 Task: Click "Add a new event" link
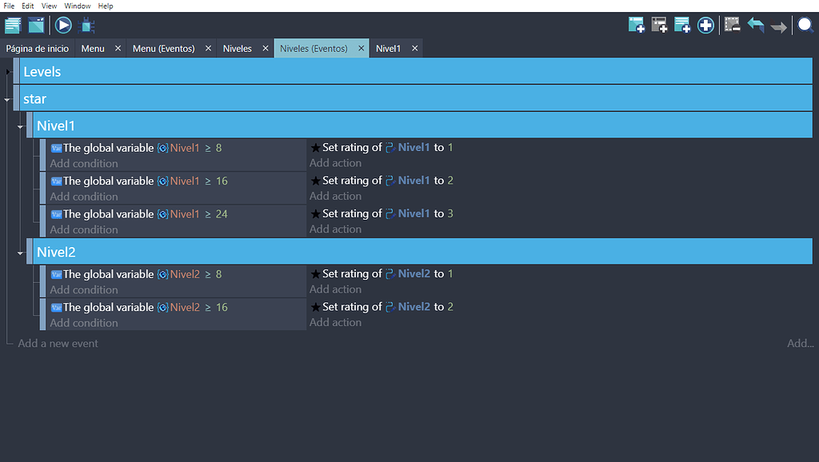[58, 344]
